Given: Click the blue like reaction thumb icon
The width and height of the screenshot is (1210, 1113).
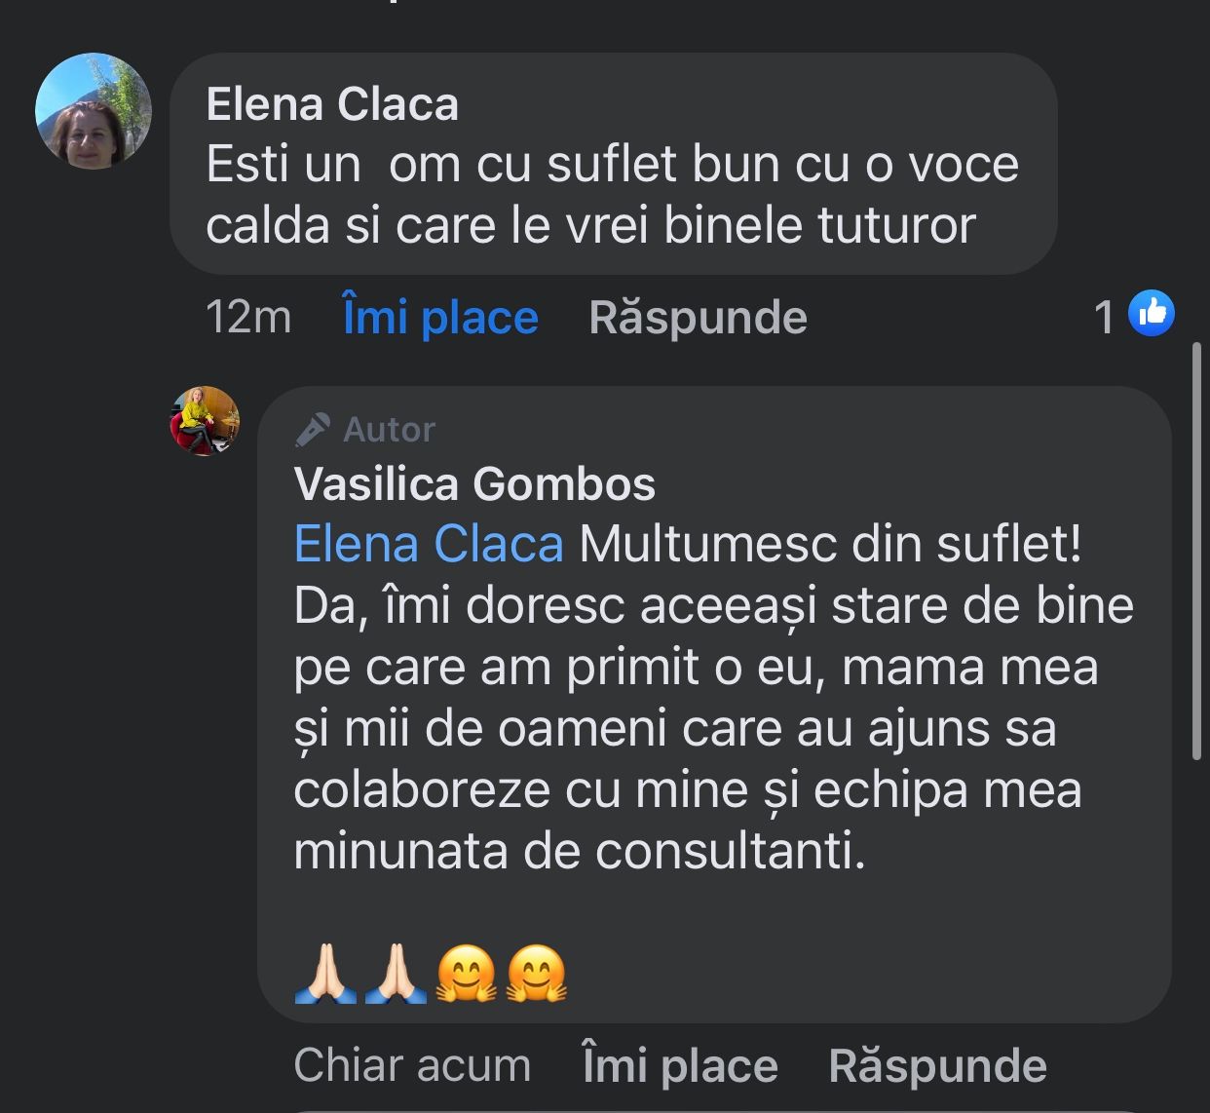Looking at the screenshot, I should tap(1152, 314).
